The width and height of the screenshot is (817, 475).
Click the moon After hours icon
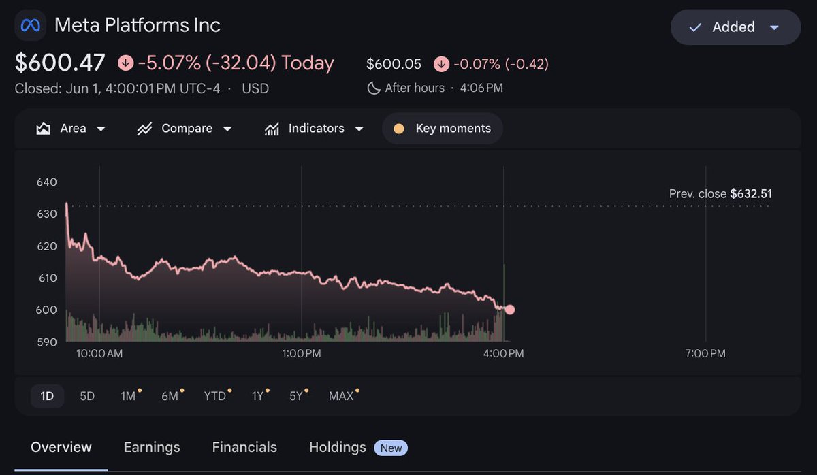click(x=372, y=88)
